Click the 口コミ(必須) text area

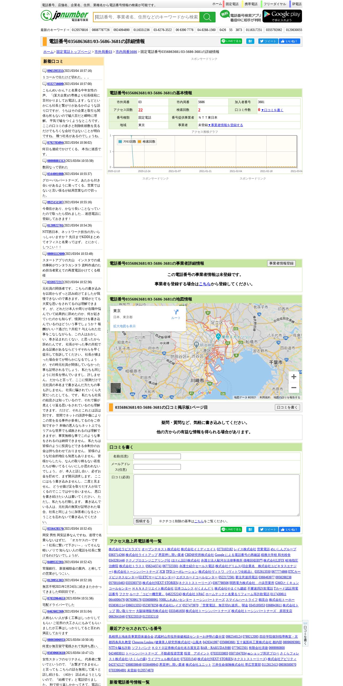216,495
